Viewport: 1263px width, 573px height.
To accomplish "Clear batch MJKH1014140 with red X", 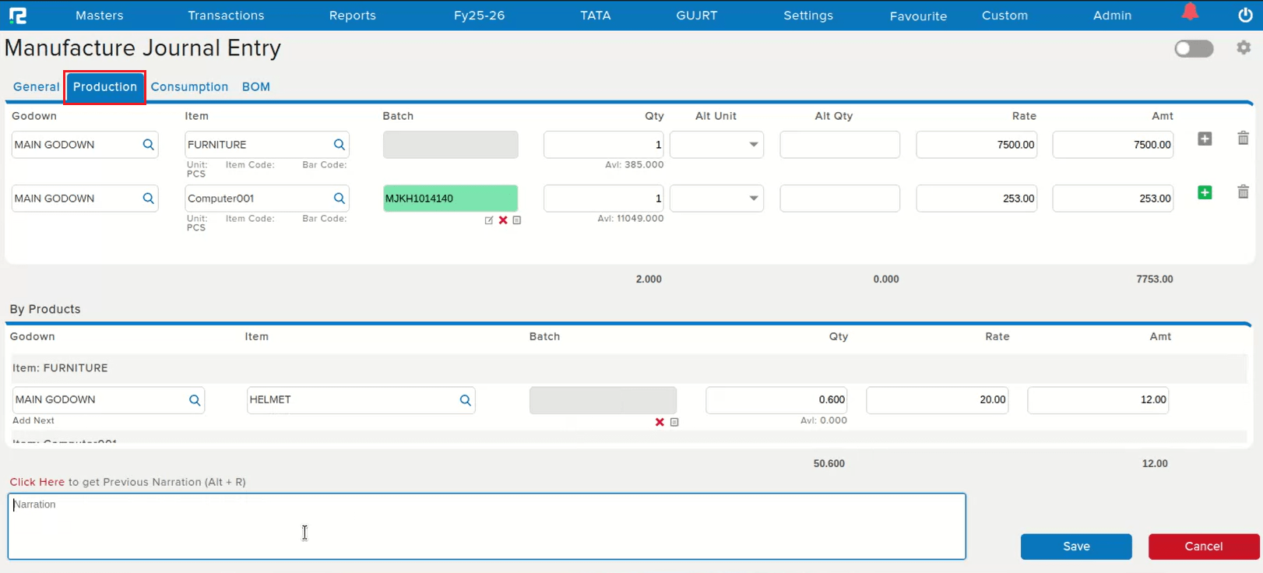I will point(503,220).
